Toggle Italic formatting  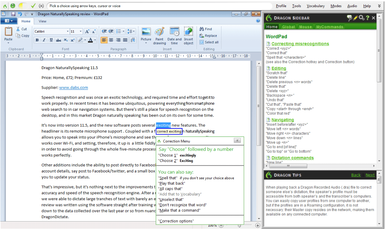coord(44,40)
